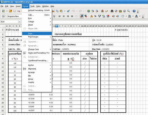Select row header 10

pos(3,63)
